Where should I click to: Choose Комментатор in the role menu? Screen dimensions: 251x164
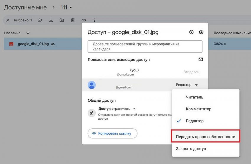(x=198, y=109)
